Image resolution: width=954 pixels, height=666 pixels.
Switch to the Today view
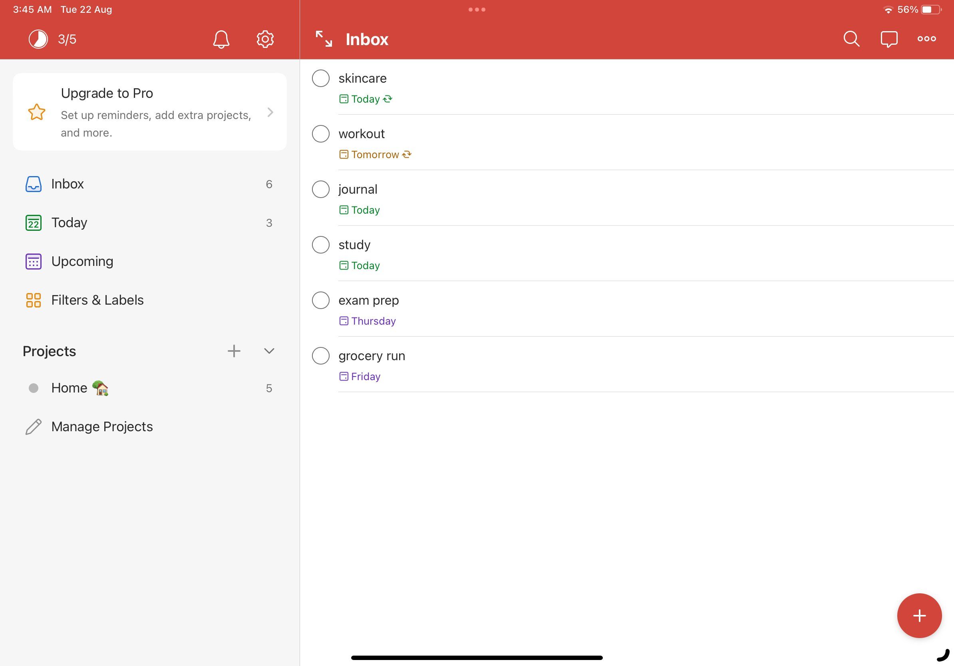click(x=69, y=222)
